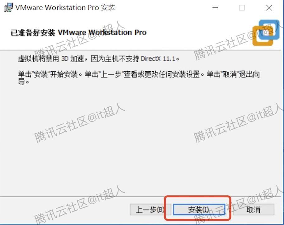Click the maximize control of the installer window
Viewport: 284px width, 225px height.
pos(242,7)
